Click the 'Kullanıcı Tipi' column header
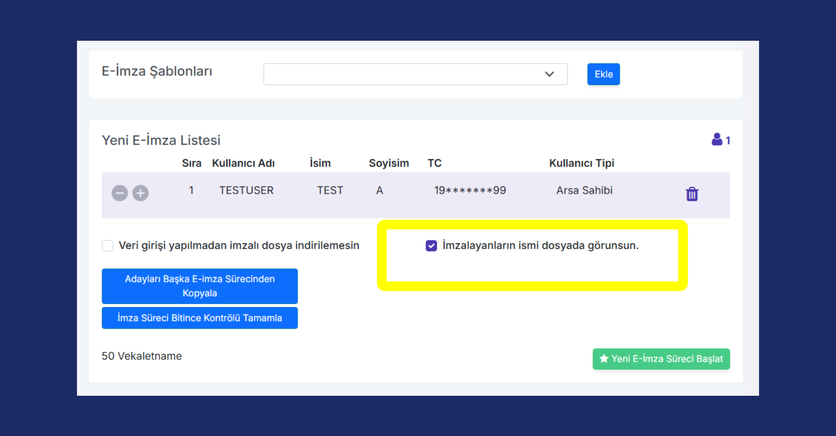Image resolution: width=836 pixels, height=436 pixels. [582, 163]
